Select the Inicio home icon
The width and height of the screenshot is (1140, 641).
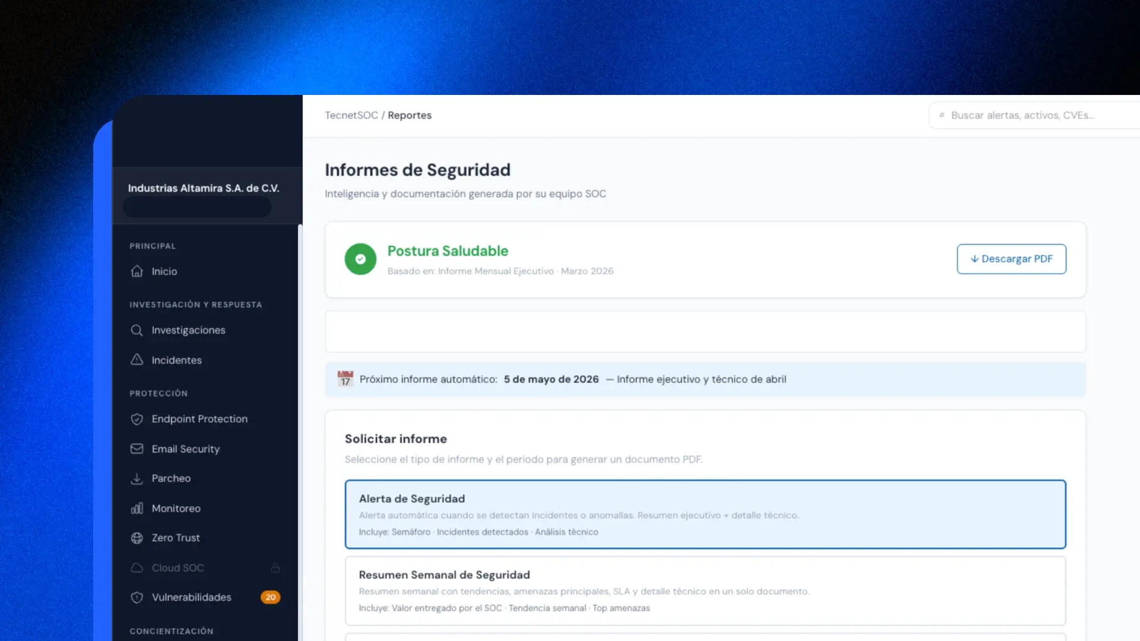click(x=137, y=271)
